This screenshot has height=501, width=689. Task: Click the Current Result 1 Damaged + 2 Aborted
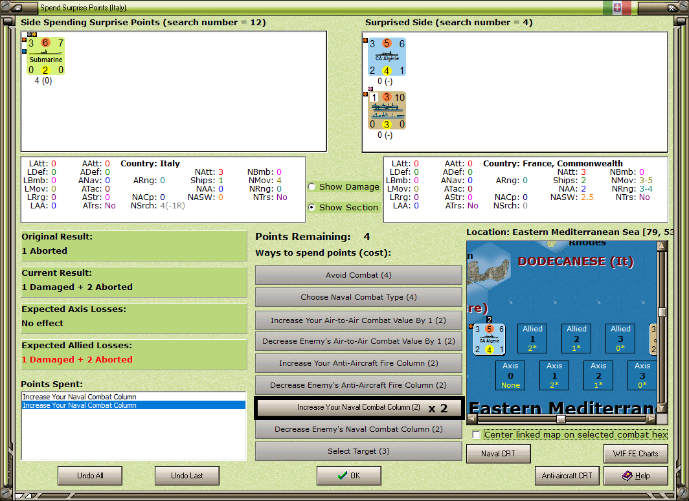point(77,287)
